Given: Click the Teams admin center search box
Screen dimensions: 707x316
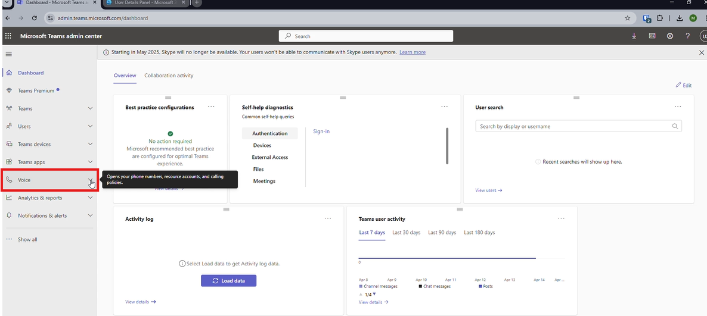Looking at the screenshot, I should pyautogui.click(x=366, y=36).
